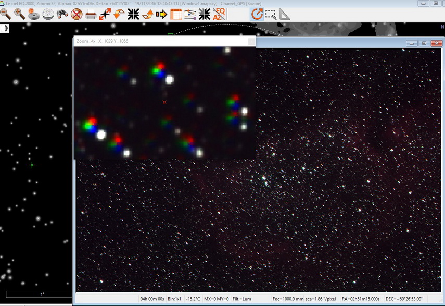This screenshot has width=445, height=306.
Task: Print the sky map with printer icon
Action: tap(91, 14)
